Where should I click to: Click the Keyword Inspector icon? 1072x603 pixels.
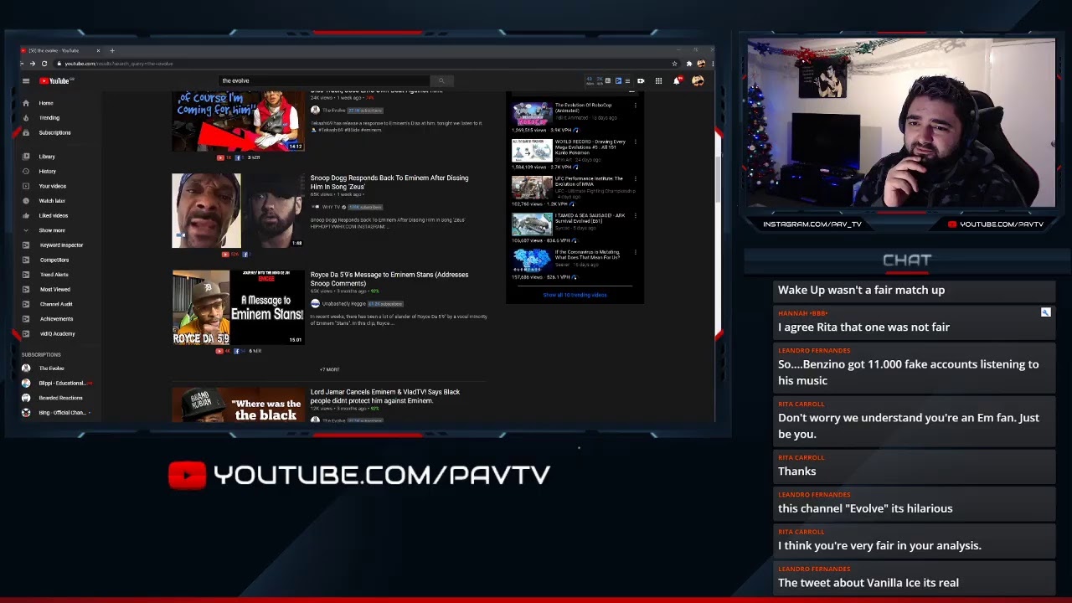pyautogui.click(x=26, y=245)
